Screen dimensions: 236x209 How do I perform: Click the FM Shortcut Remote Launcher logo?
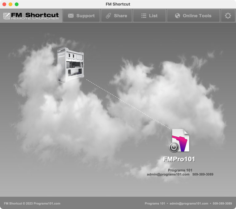[x=31, y=16]
